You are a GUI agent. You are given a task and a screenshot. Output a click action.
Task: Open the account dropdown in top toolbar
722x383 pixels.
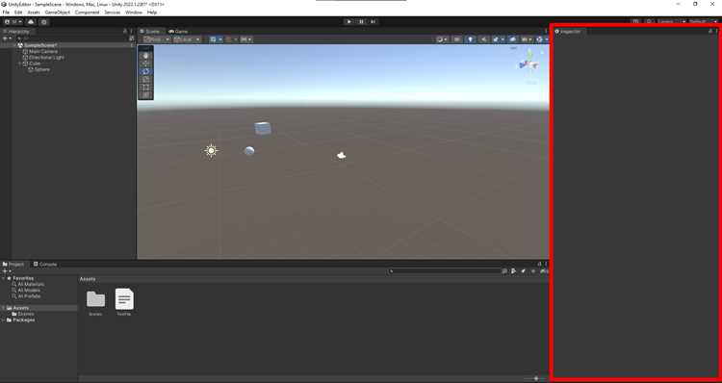click(13, 21)
